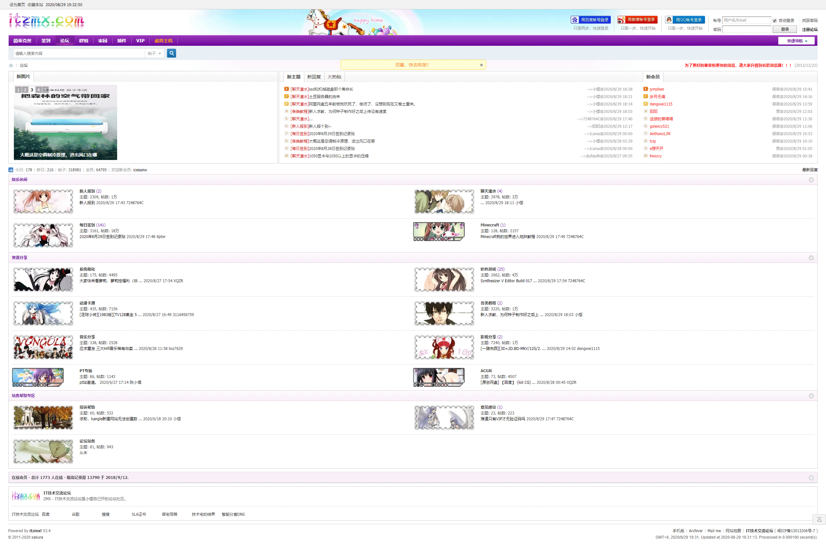Open the 快捷导航 dropdown
Viewport: 826px width, 557px height.
click(797, 41)
